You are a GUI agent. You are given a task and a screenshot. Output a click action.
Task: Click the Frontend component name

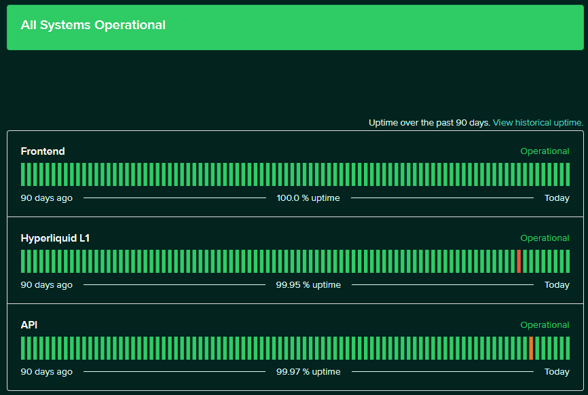tap(42, 151)
